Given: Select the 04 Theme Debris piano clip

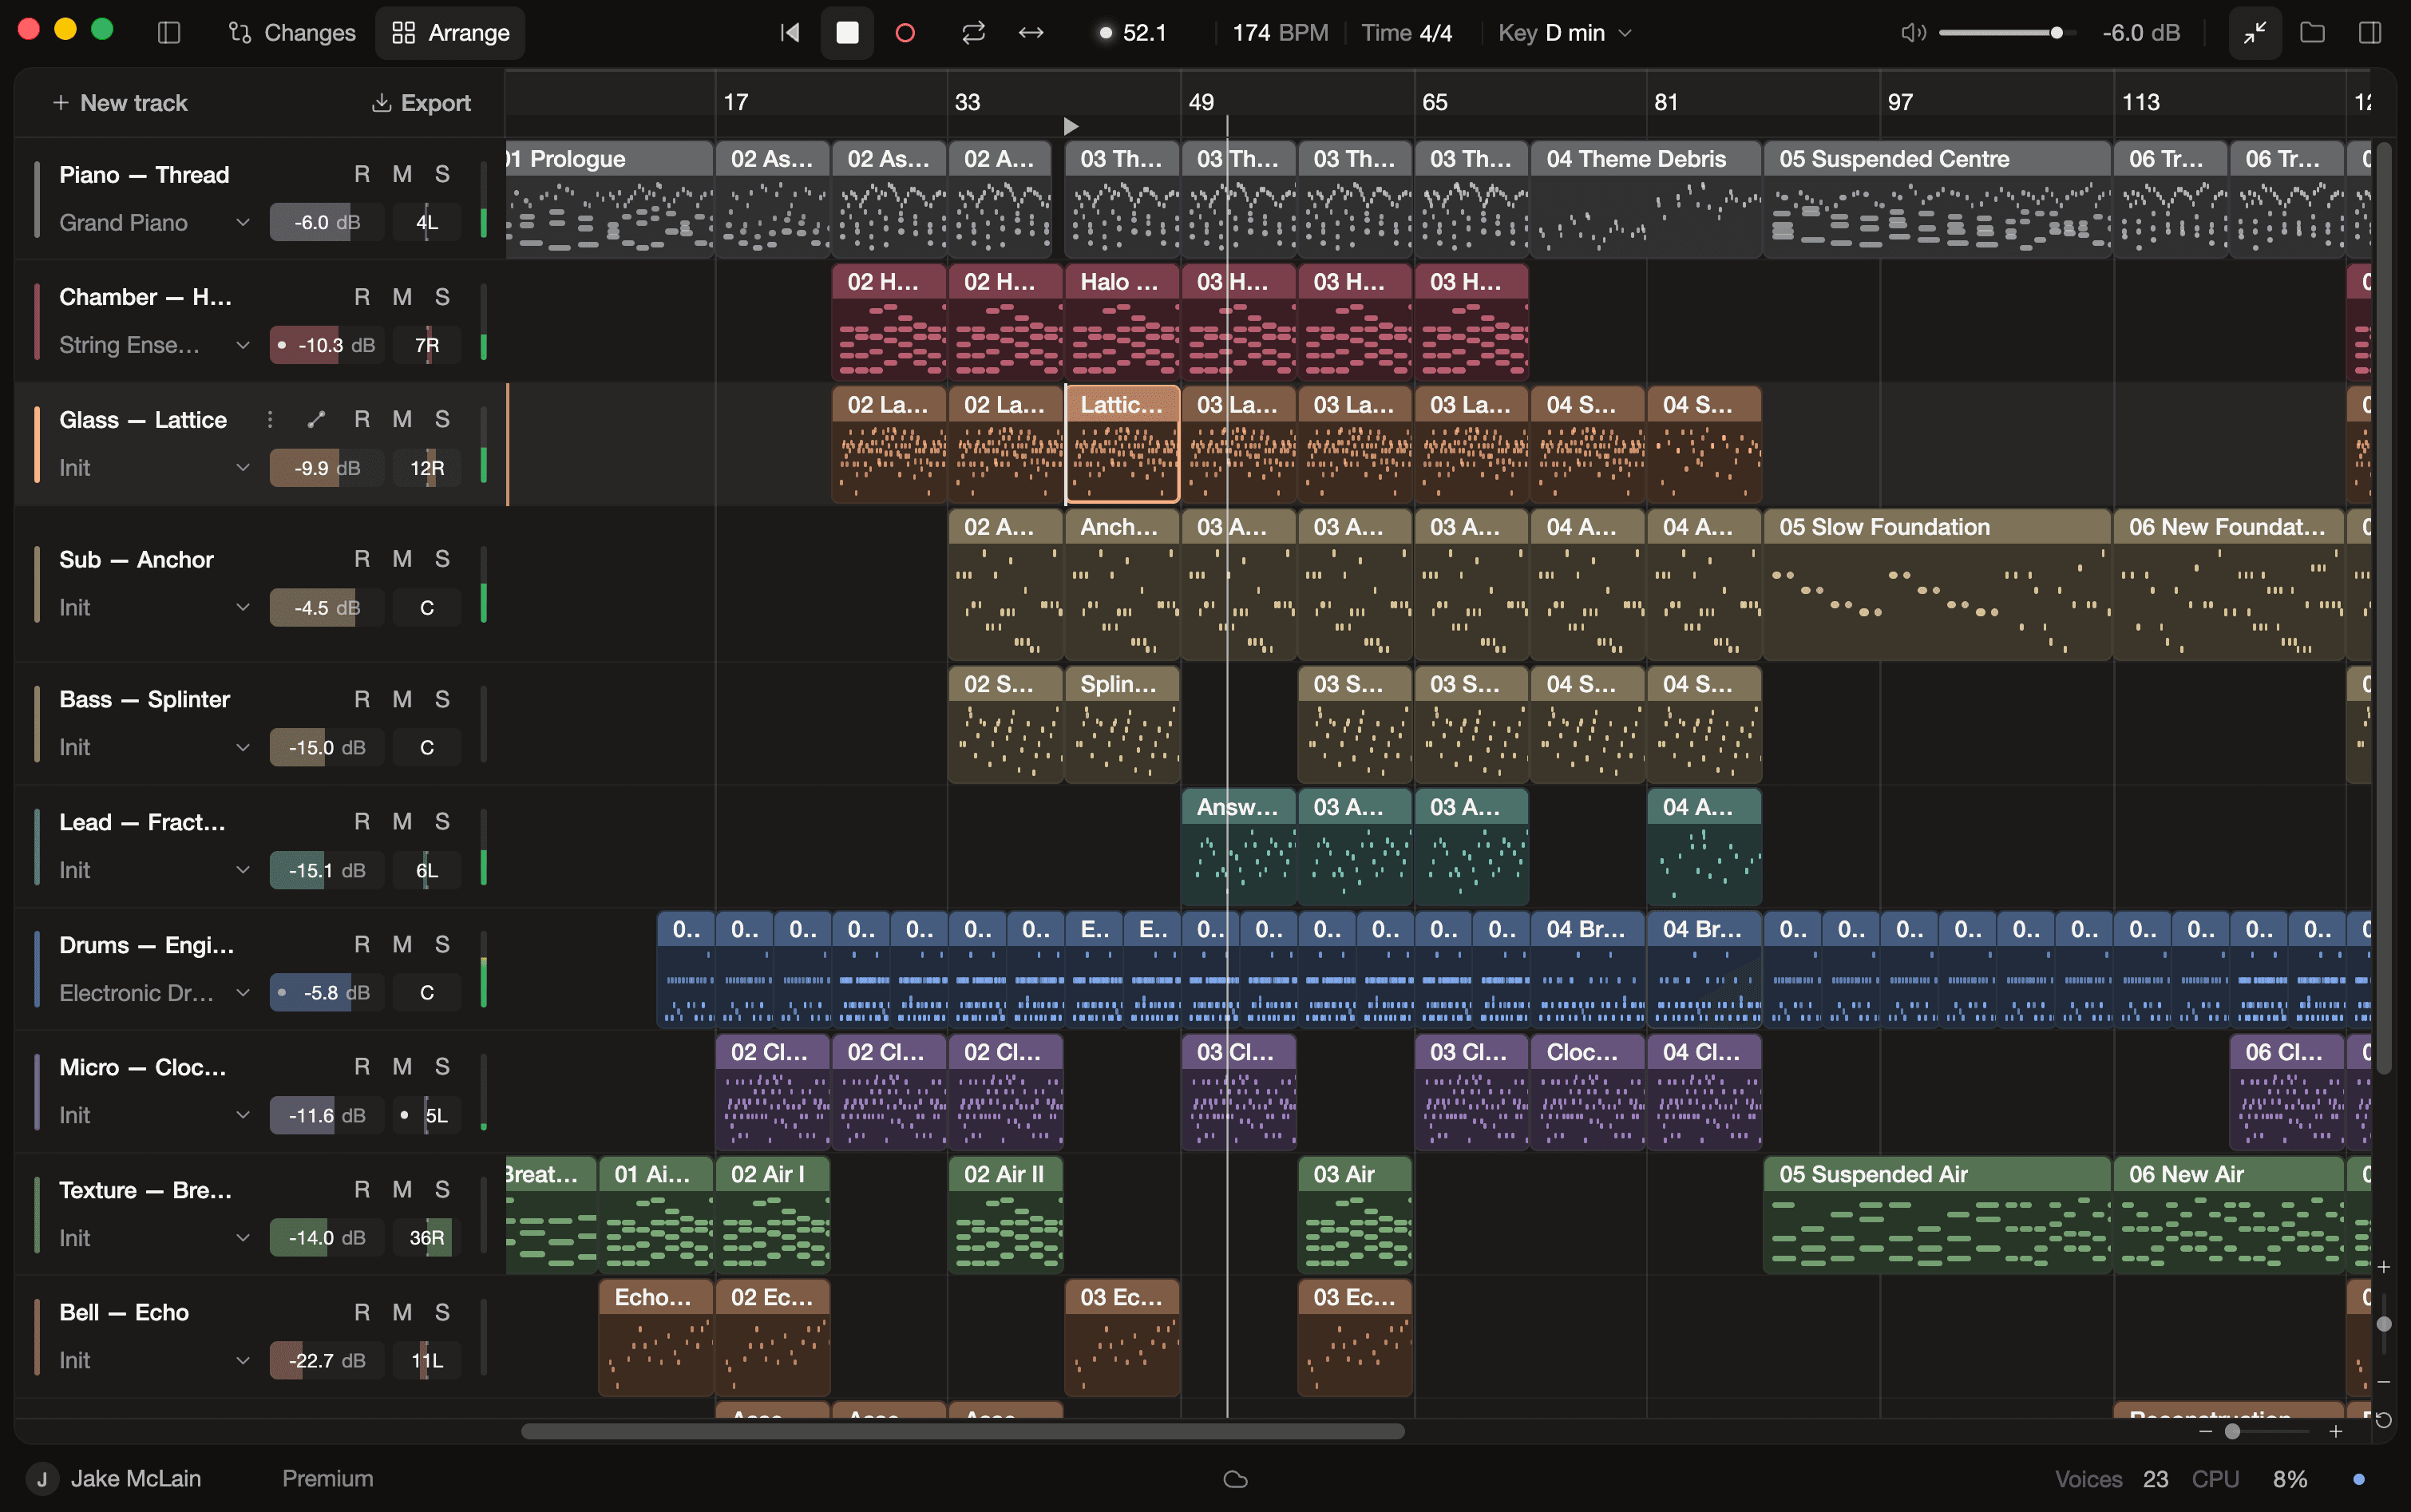Looking at the screenshot, I should [x=1646, y=199].
